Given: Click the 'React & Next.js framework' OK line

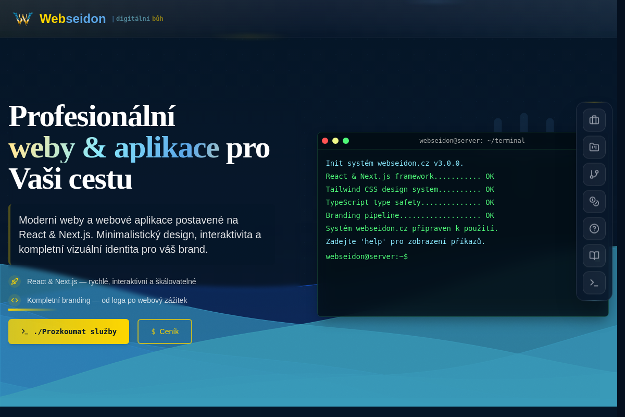Looking at the screenshot, I should pyautogui.click(x=410, y=176).
